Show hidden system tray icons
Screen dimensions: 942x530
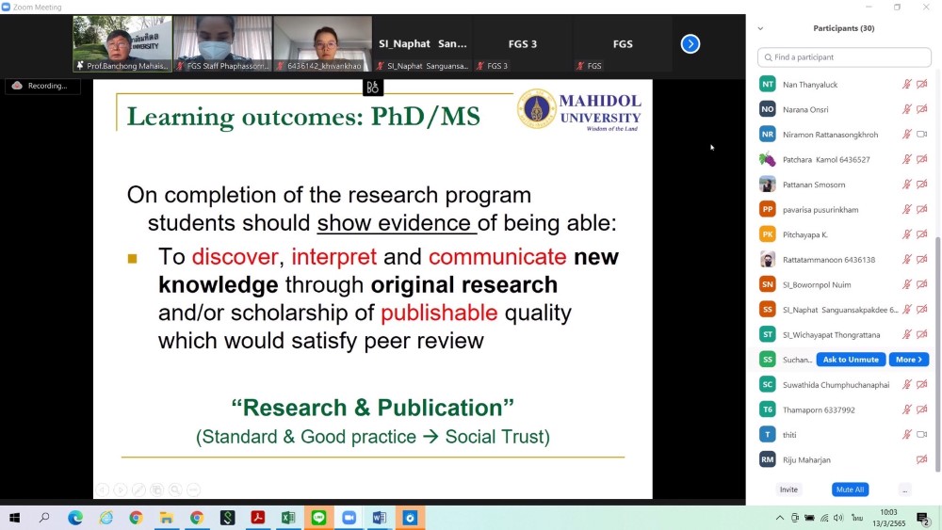pos(780,518)
